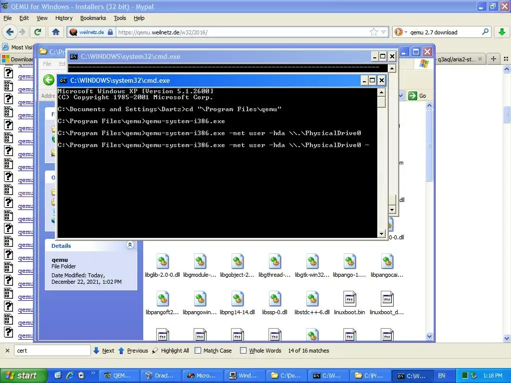Click the 1:18 PM system clock
Image resolution: width=511 pixels, height=383 pixels.
493,376
